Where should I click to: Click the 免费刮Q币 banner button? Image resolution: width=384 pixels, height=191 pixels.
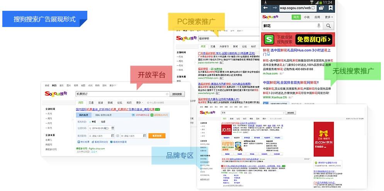pos(314,39)
